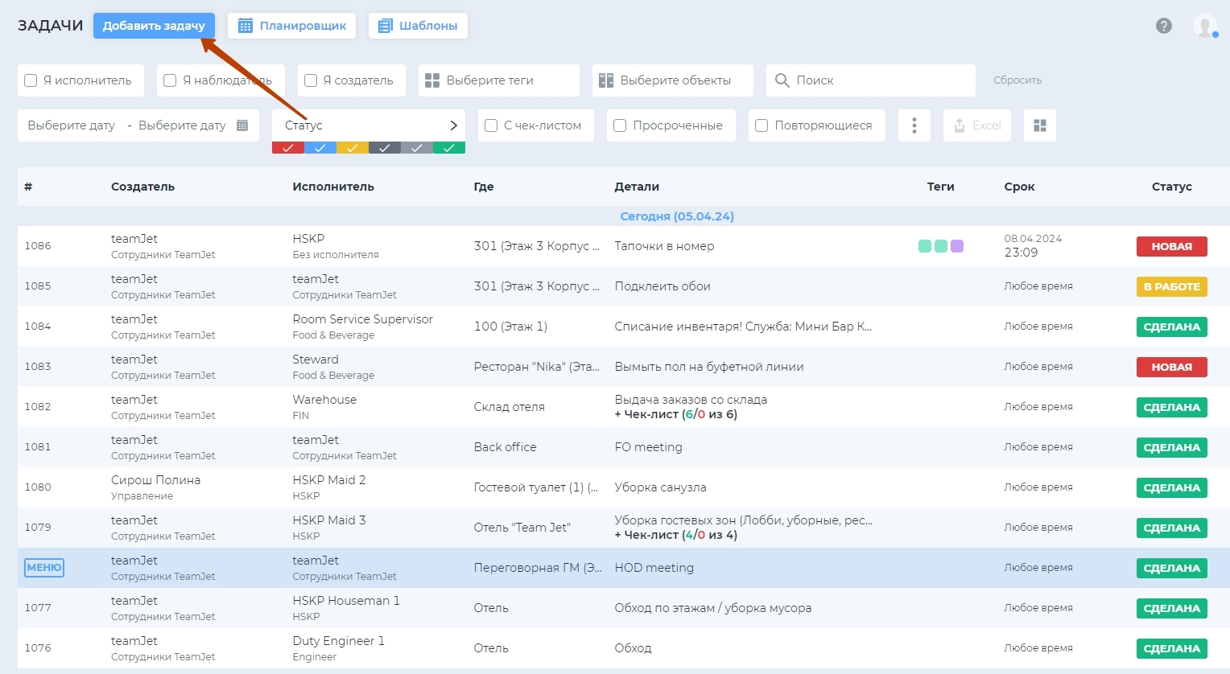Image resolution: width=1230 pixels, height=674 pixels.
Task: Click purple tag dot on task 1086
Action: [x=957, y=246]
